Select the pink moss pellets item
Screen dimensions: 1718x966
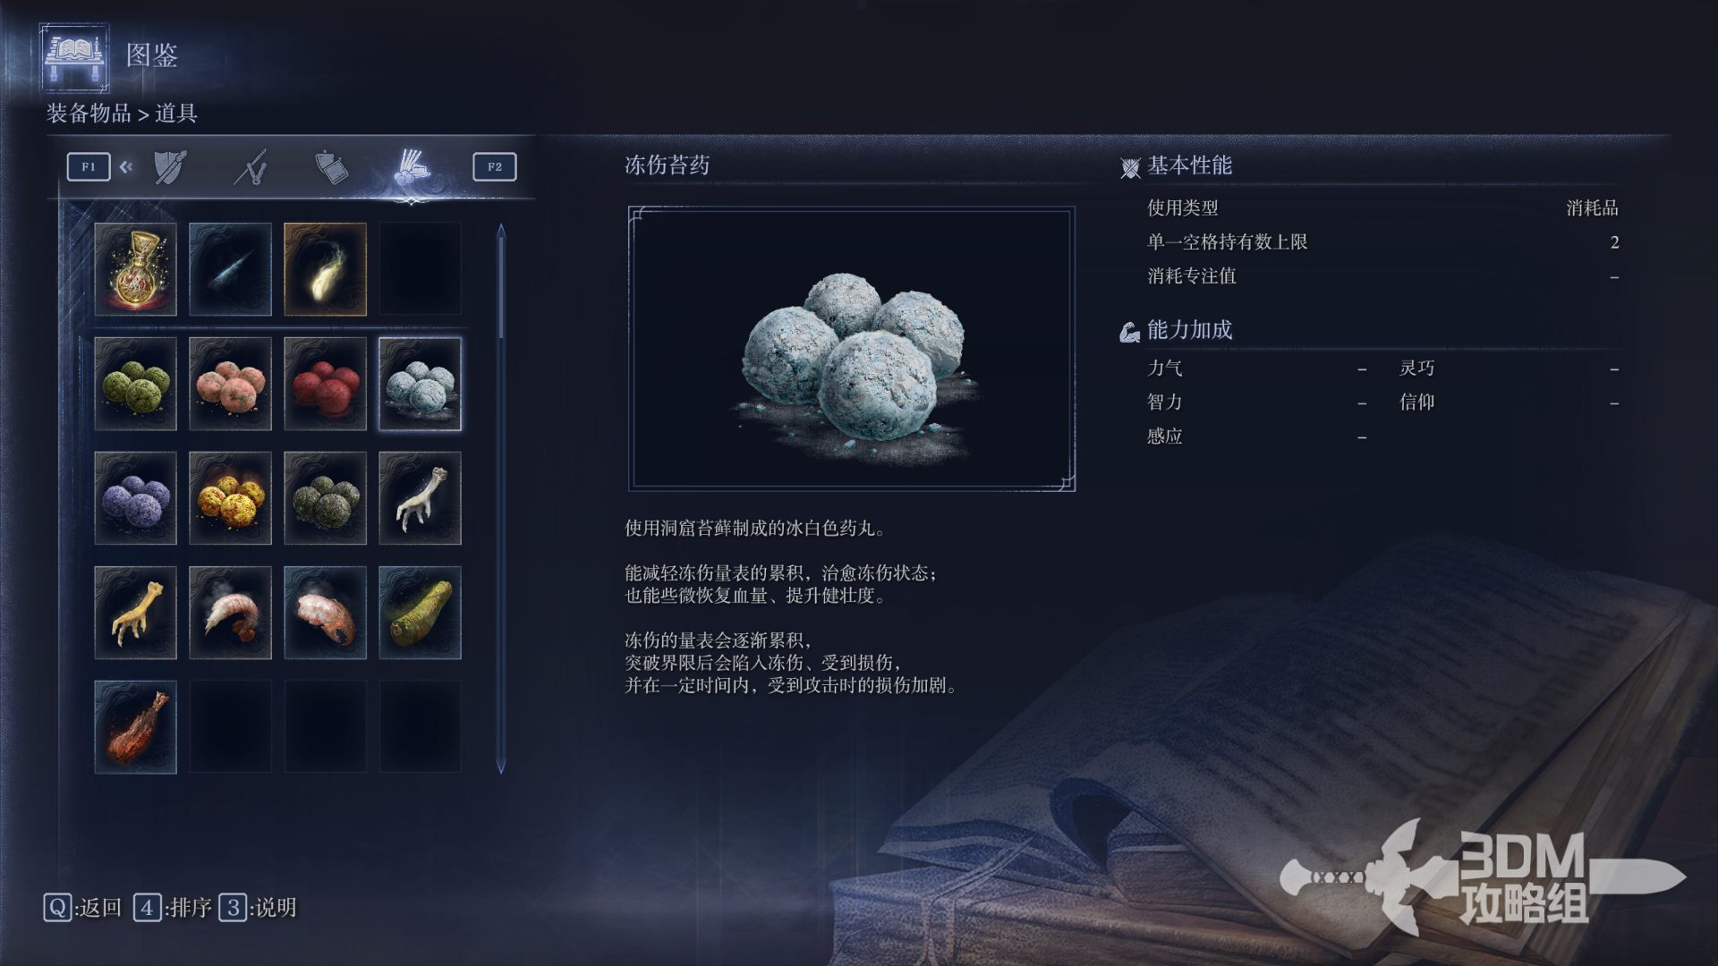pos(230,384)
